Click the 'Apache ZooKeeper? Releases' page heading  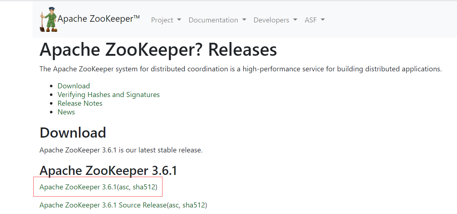(x=158, y=50)
